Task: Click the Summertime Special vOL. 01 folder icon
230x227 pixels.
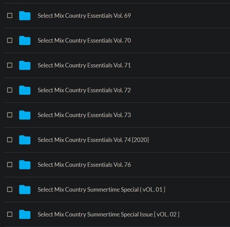Action: (25, 190)
